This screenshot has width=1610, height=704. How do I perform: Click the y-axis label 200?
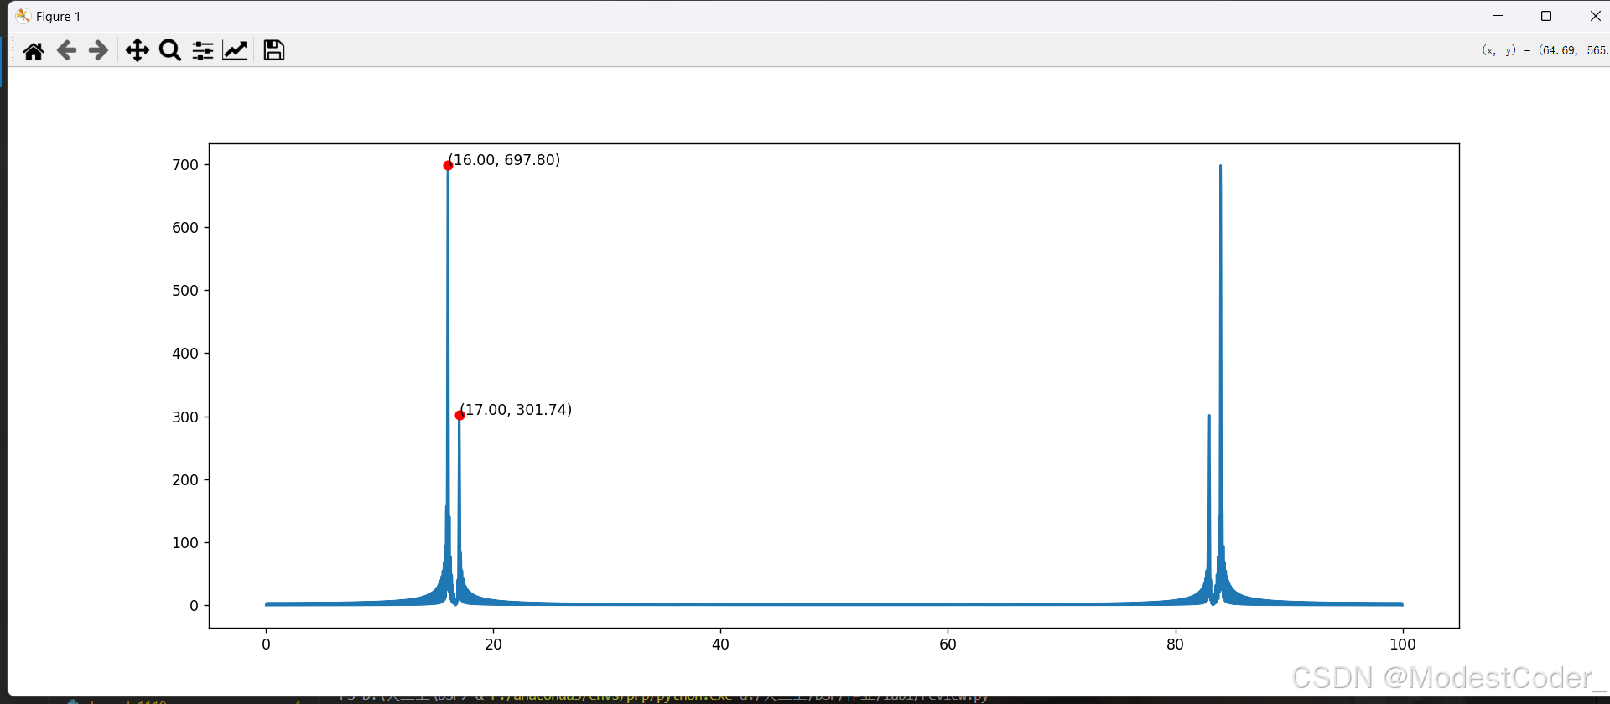(185, 480)
